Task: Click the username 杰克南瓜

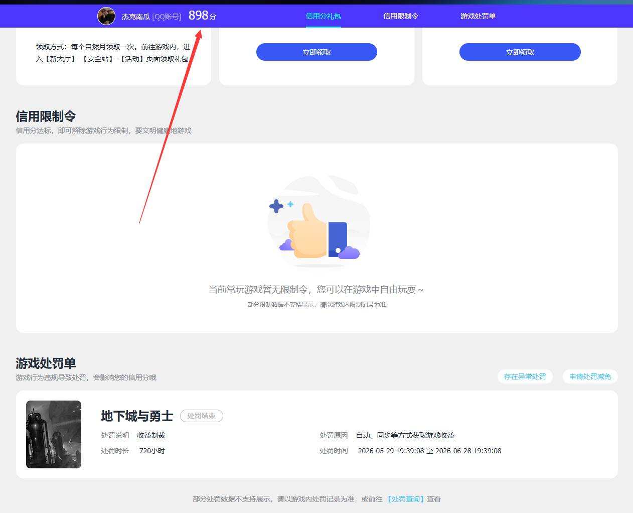Action: pyautogui.click(x=135, y=17)
